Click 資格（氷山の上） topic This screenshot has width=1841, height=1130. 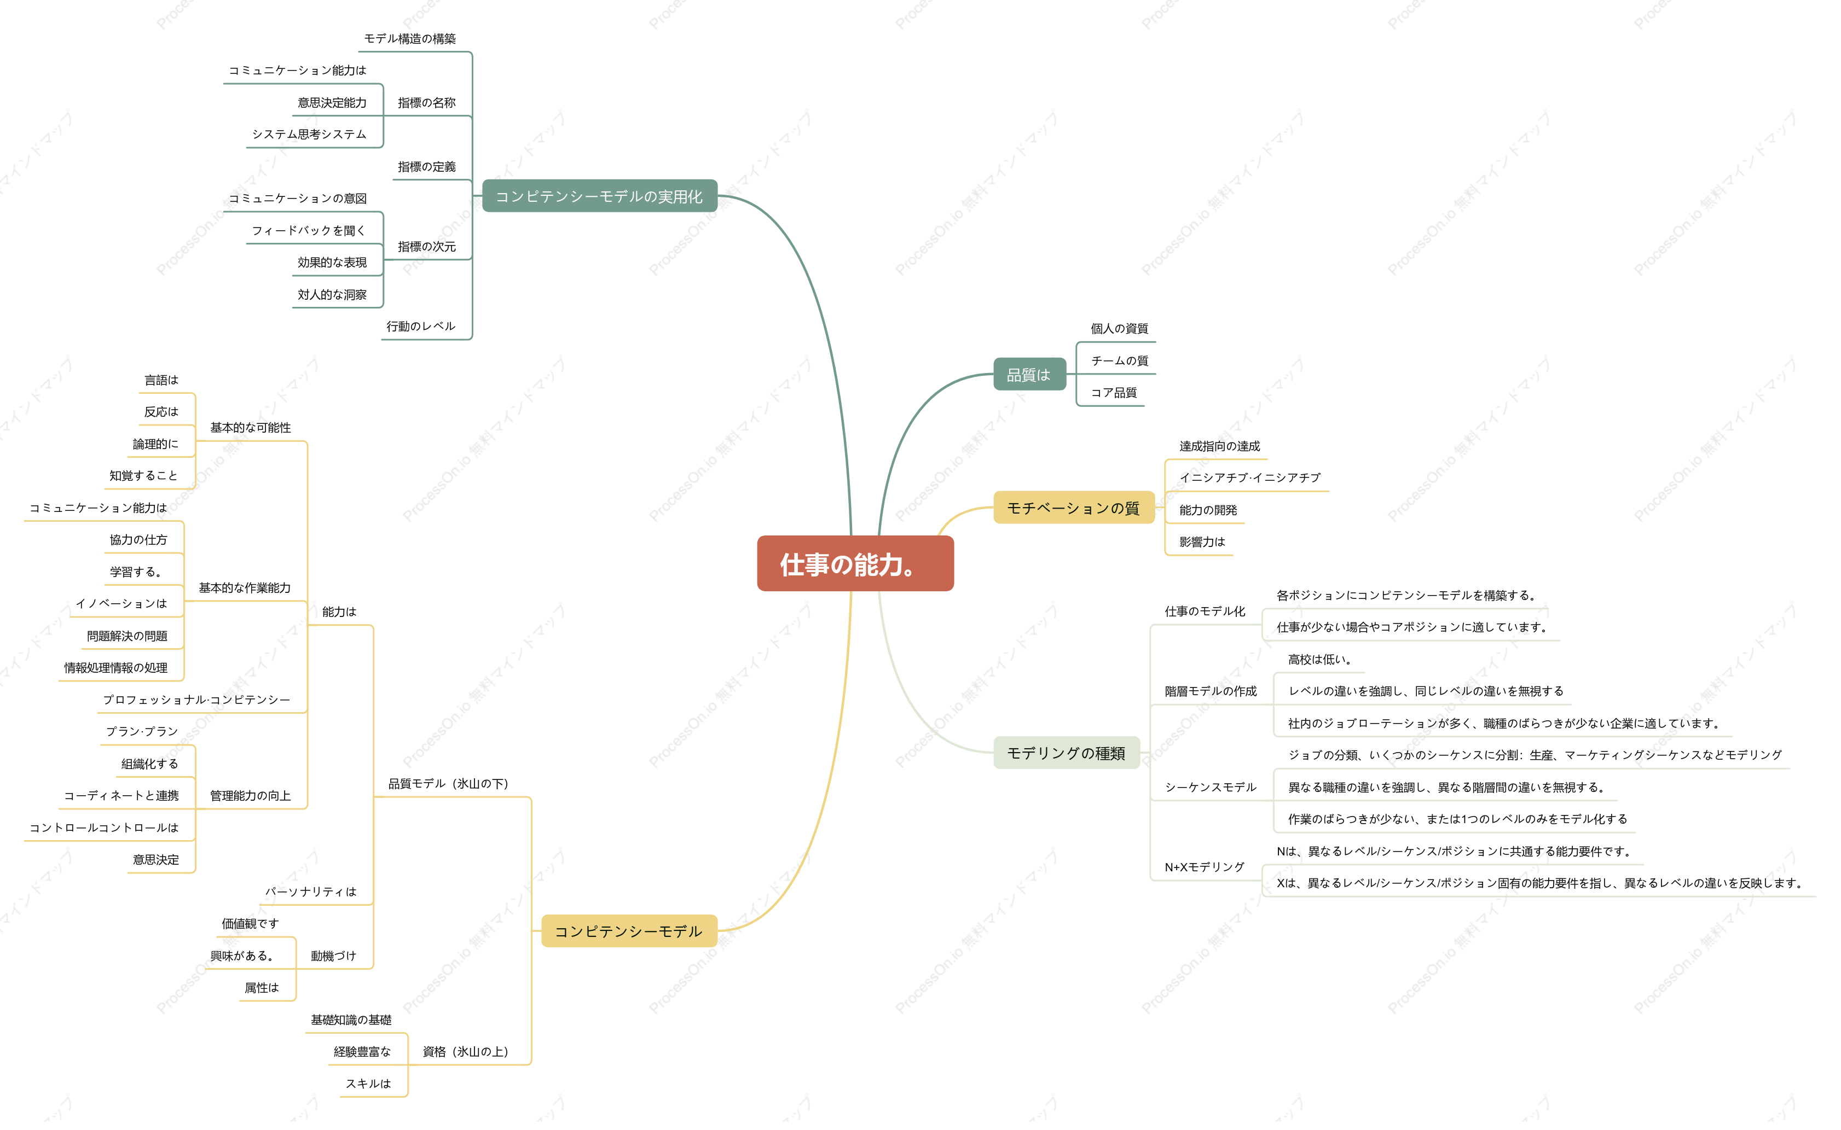point(465,1052)
